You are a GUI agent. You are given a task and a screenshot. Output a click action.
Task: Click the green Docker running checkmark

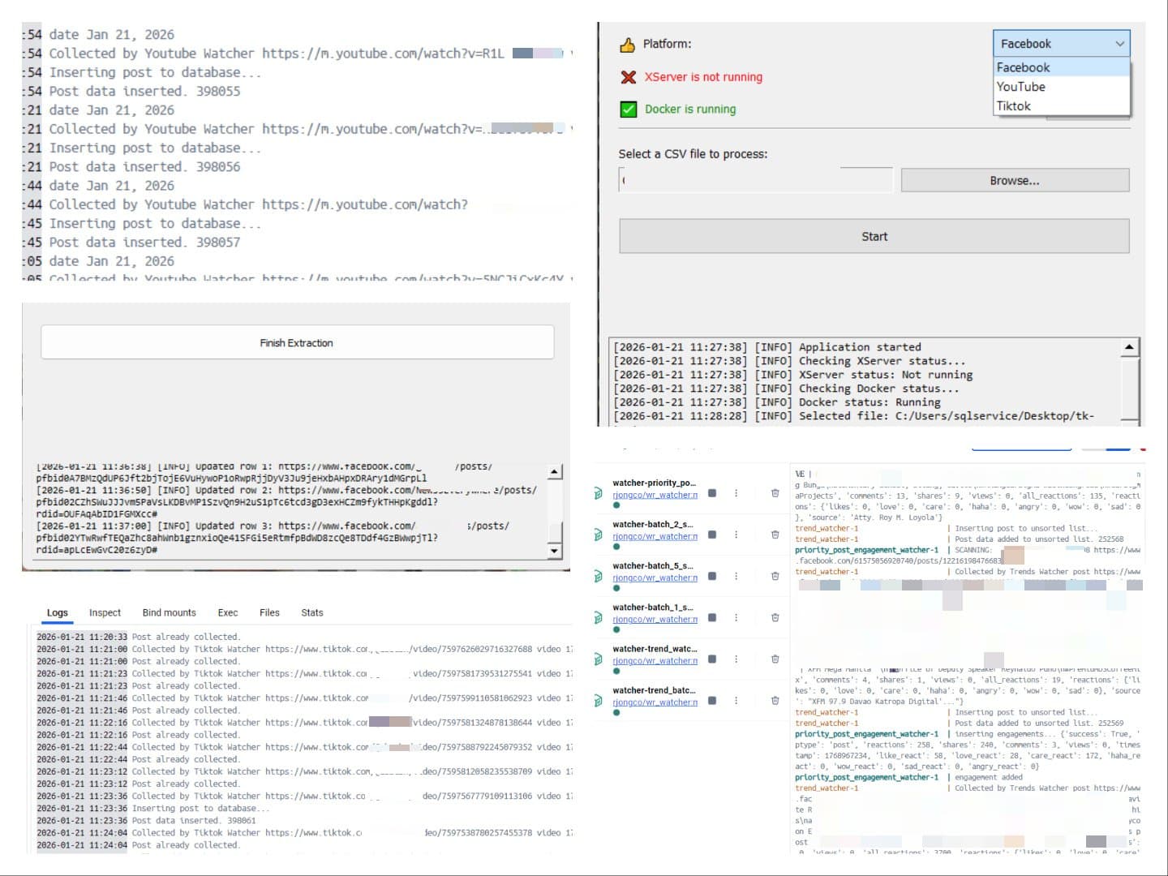[629, 109]
